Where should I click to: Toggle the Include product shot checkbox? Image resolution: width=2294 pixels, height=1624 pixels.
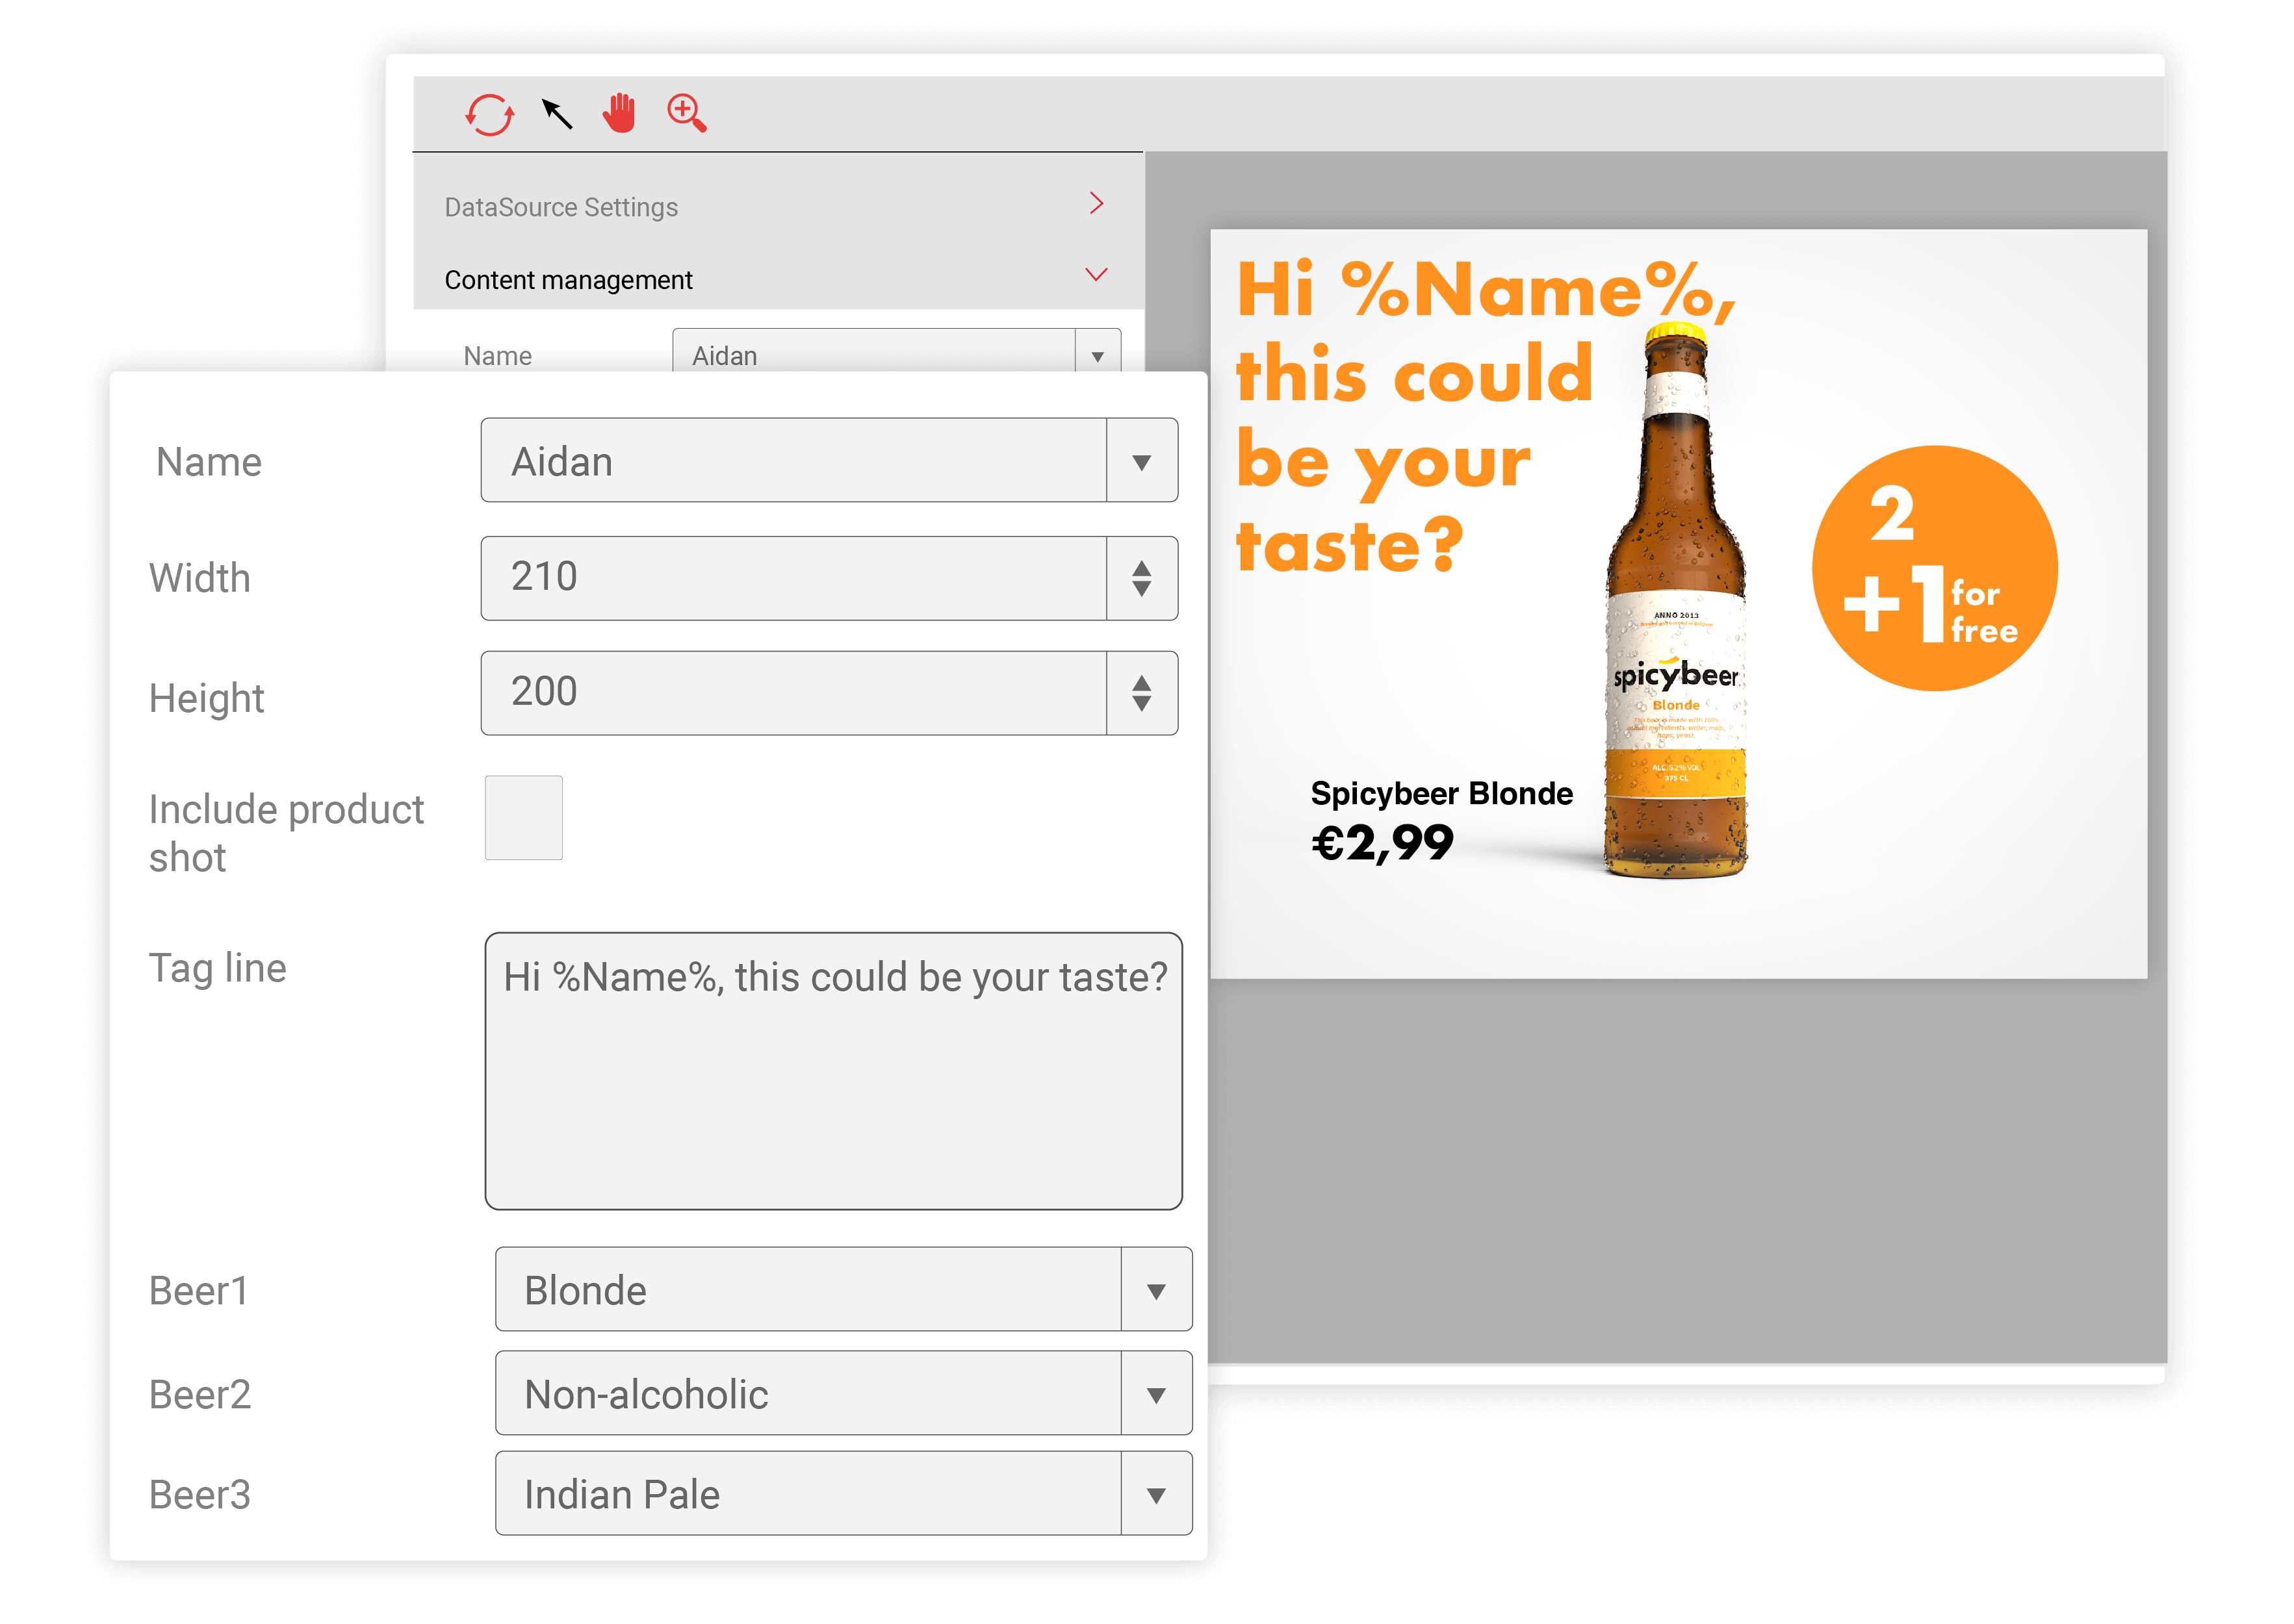pyautogui.click(x=523, y=818)
